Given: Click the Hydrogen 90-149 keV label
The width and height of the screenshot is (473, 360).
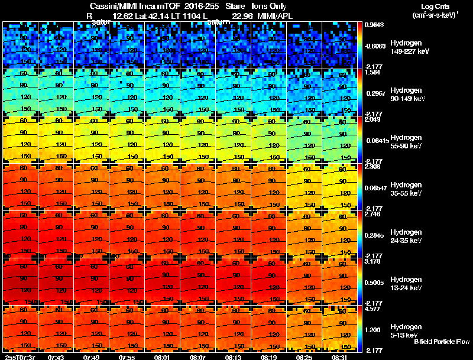Looking at the screenshot, I should [x=407, y=95].
